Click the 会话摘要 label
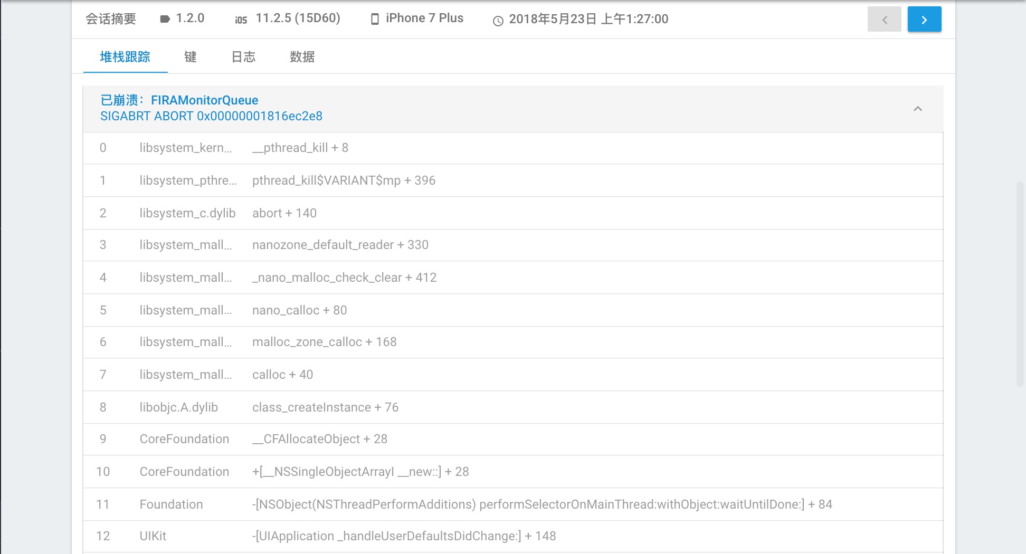The height and width of the screenshot is (554, 1026). 111,19
